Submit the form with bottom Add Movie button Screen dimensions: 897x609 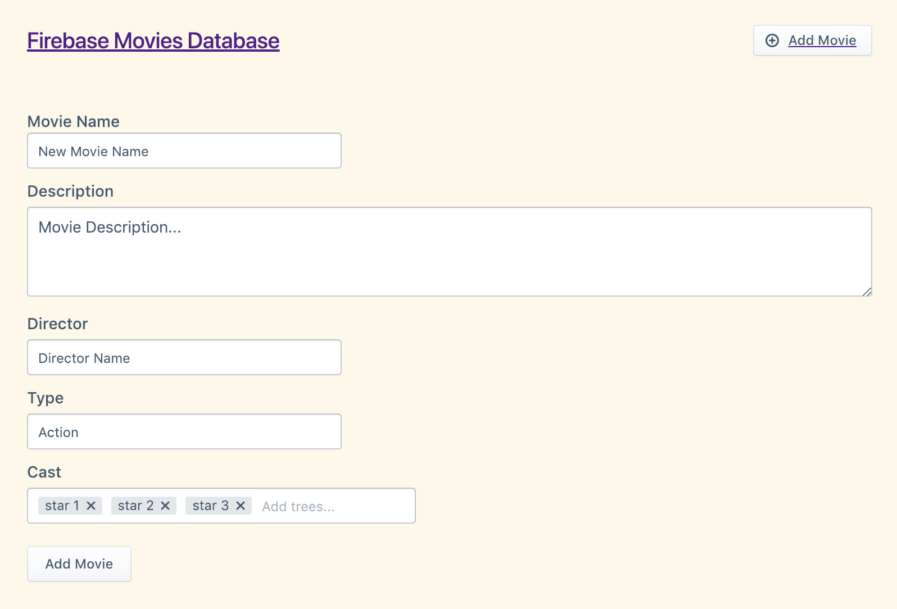coord(79,564)
